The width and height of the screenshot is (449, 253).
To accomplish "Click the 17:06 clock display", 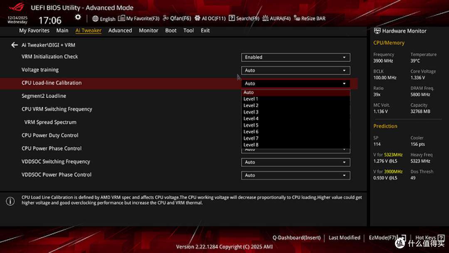I will (x=50, y=20).
